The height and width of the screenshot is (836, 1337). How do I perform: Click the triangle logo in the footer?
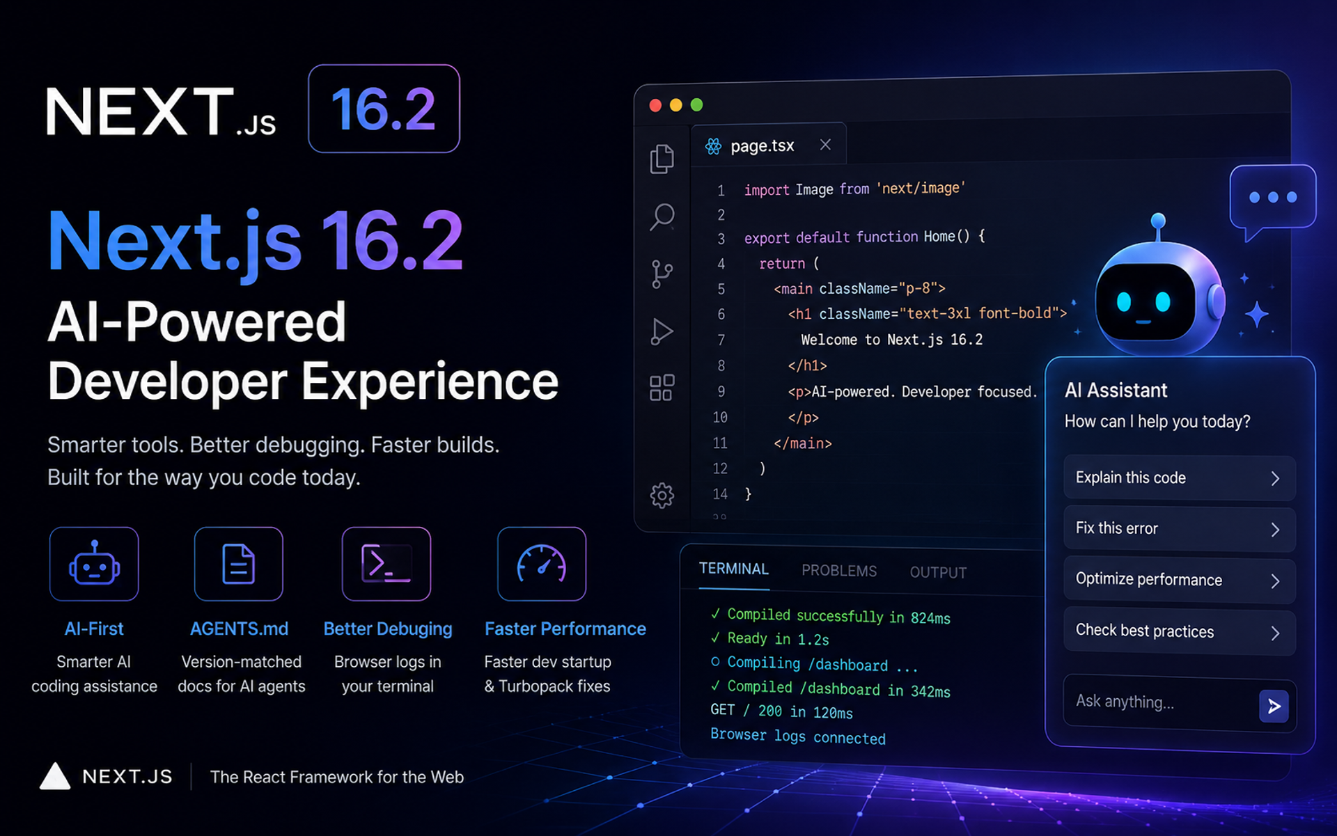coord(55,776)
